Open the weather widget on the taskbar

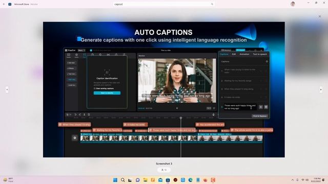point(8,180)
